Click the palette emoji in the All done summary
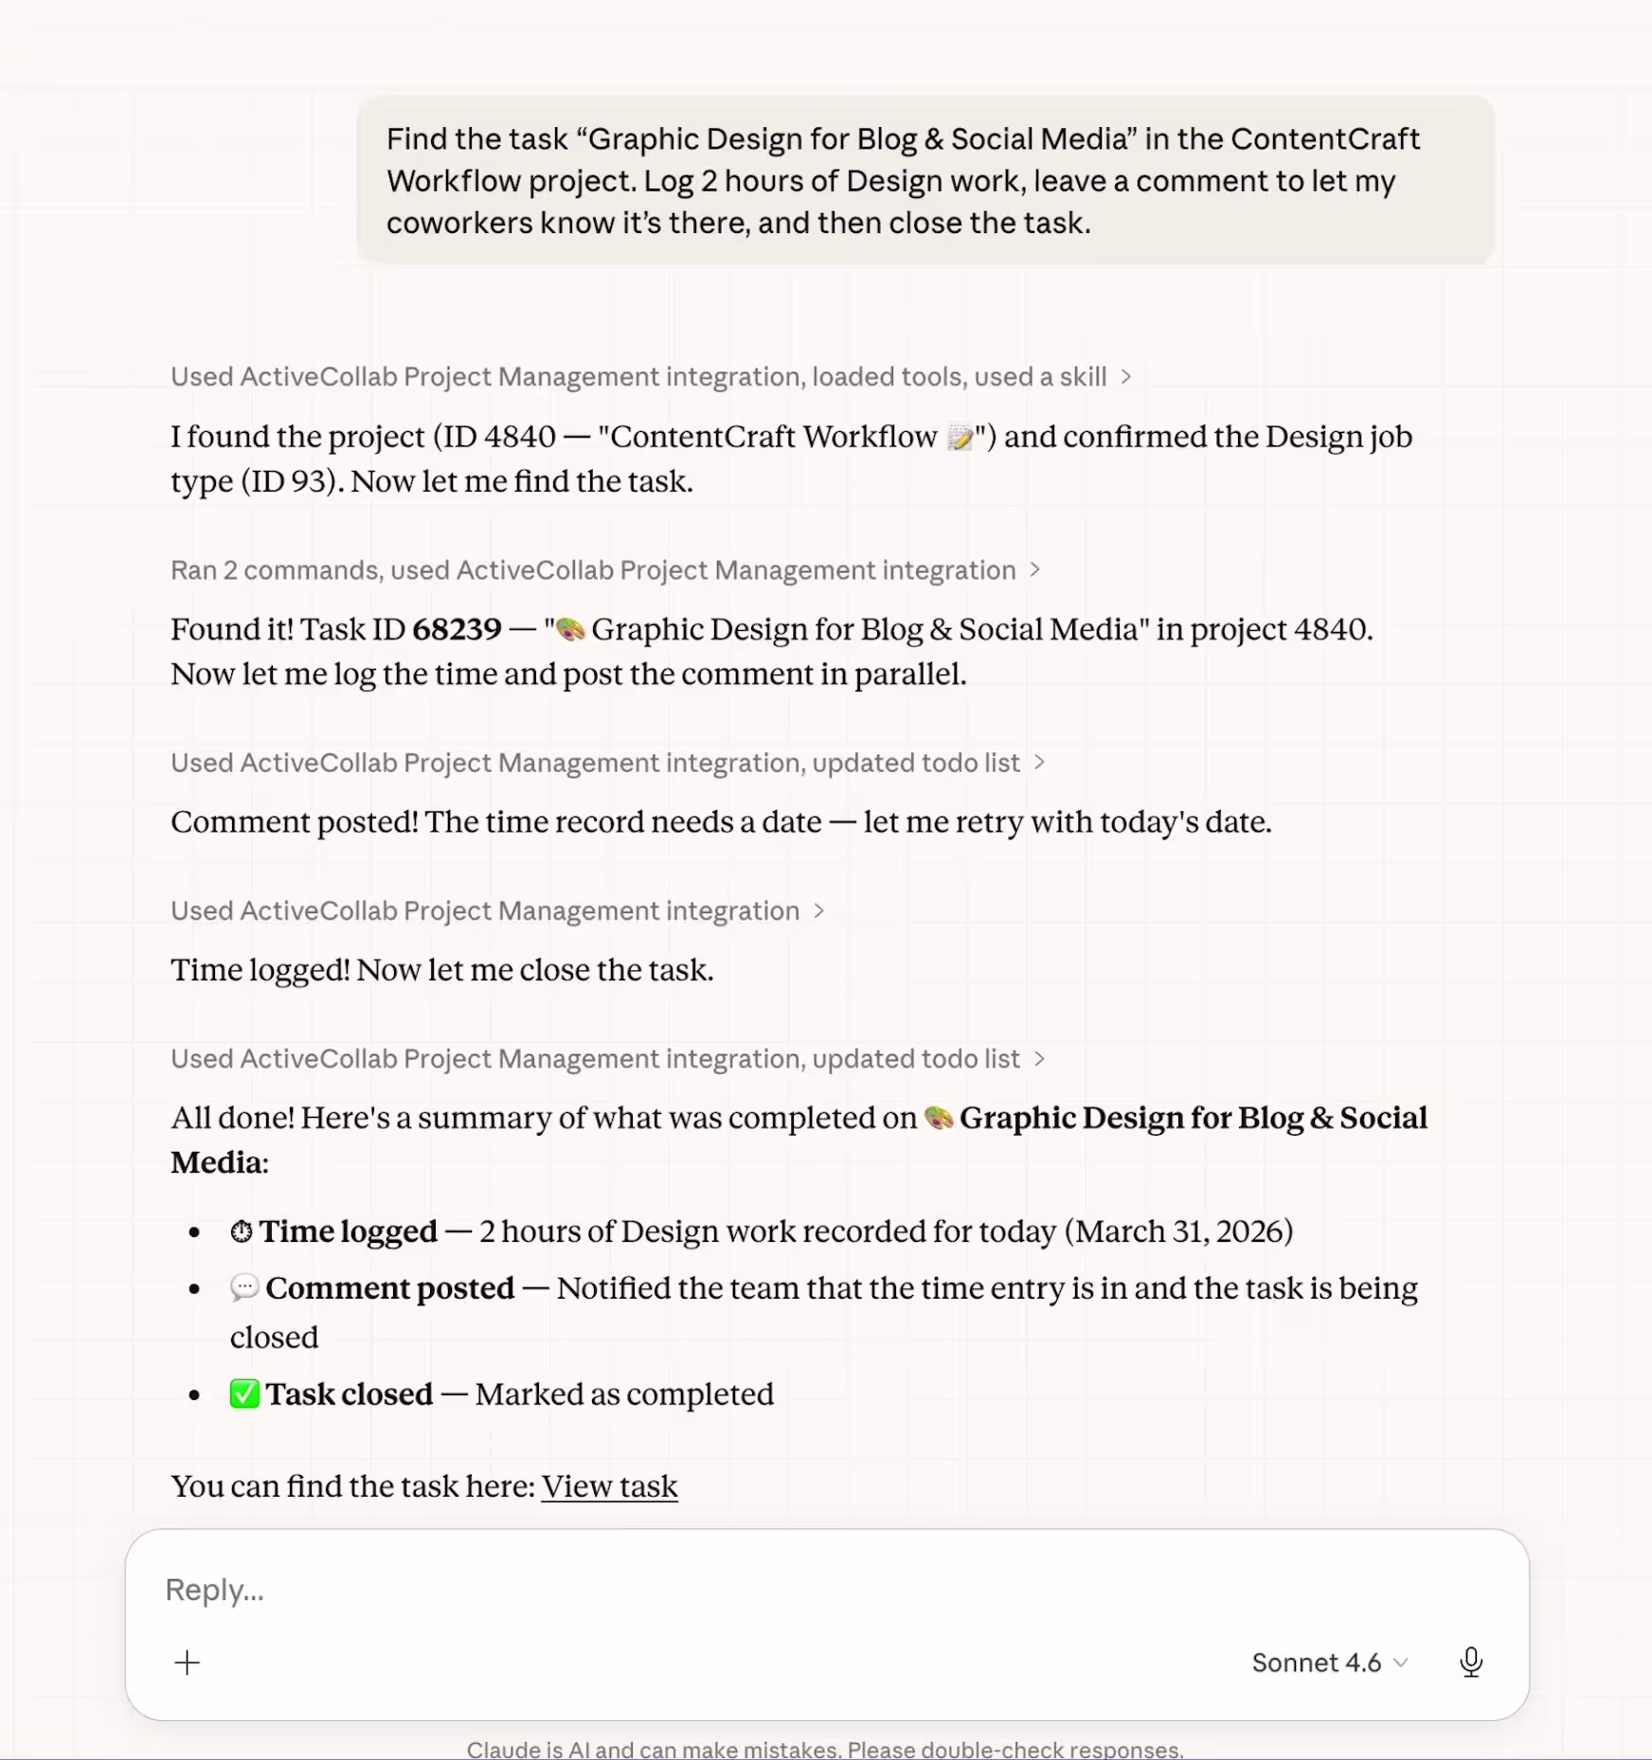This screenshot has width=1652, height=1760. point(938,1118)
